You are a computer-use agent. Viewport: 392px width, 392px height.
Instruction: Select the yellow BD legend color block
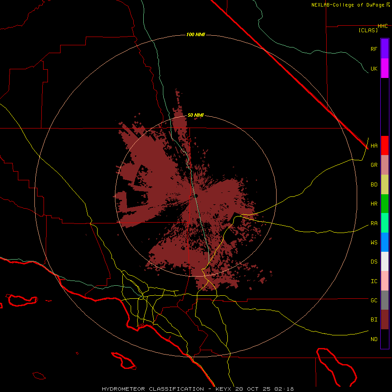(x=385, y=184)
